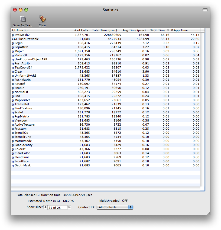Select the glStencilOp row
Screen dimensions: 221x230
[x=106, y=133]
